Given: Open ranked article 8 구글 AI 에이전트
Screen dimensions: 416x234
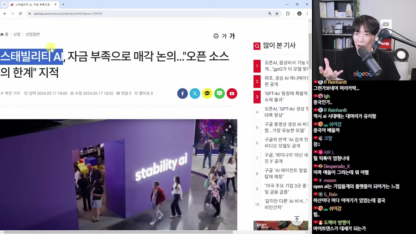Looking at the screenshot, I should (x=286, y=173).
